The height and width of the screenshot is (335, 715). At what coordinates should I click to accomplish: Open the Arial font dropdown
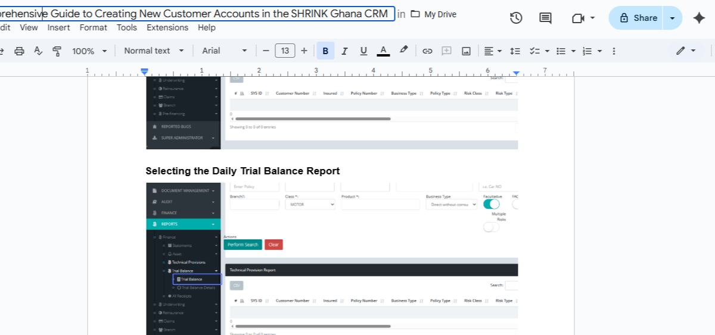pyautogui.click(x=224, y=51)
